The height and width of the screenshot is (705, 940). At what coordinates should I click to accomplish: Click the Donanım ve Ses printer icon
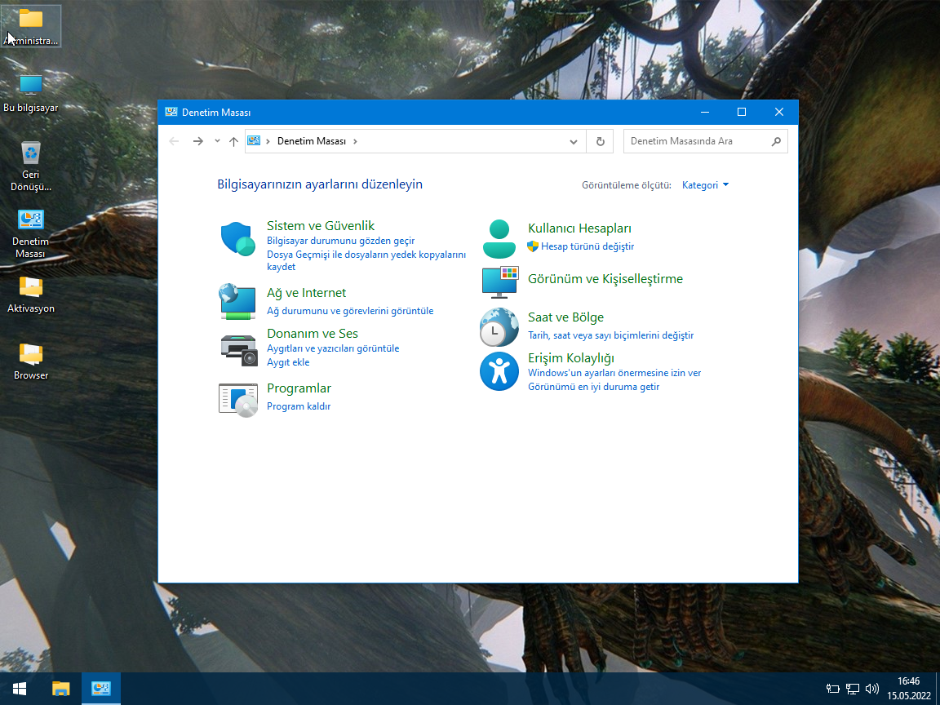pyautogui.click(x=238, y=349)
